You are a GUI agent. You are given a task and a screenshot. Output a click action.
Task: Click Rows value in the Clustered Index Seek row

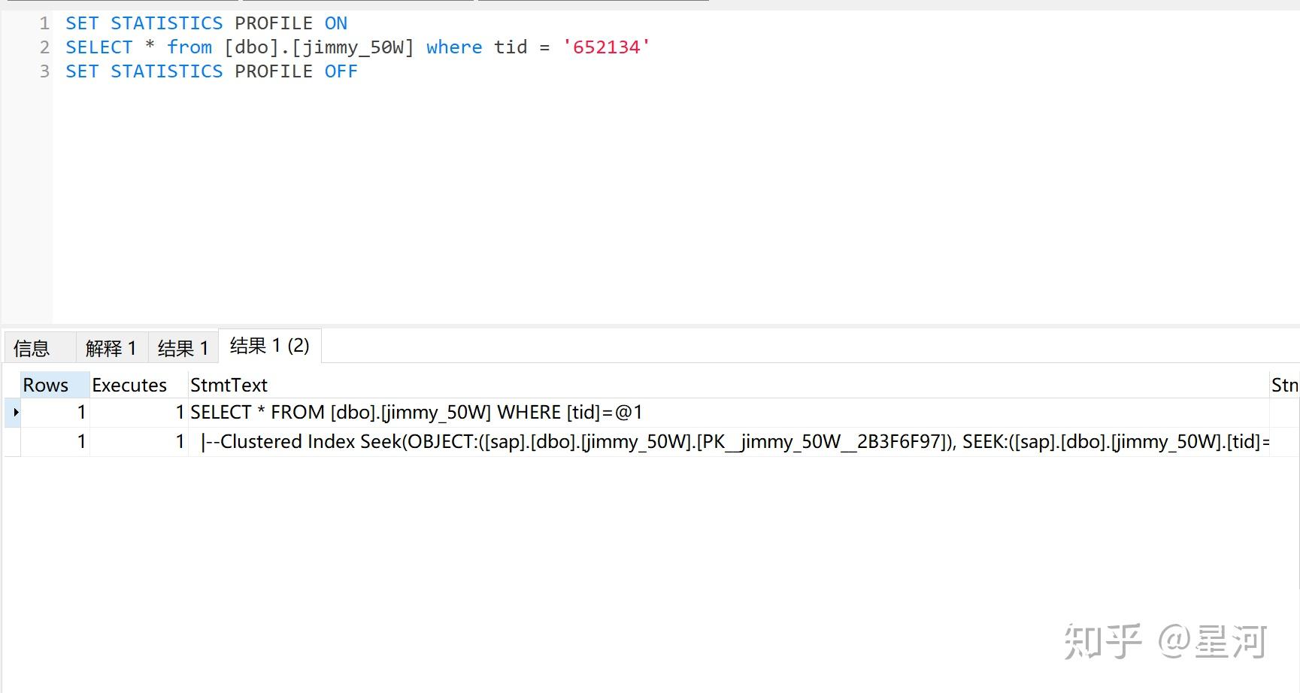[x=55, y=441]
